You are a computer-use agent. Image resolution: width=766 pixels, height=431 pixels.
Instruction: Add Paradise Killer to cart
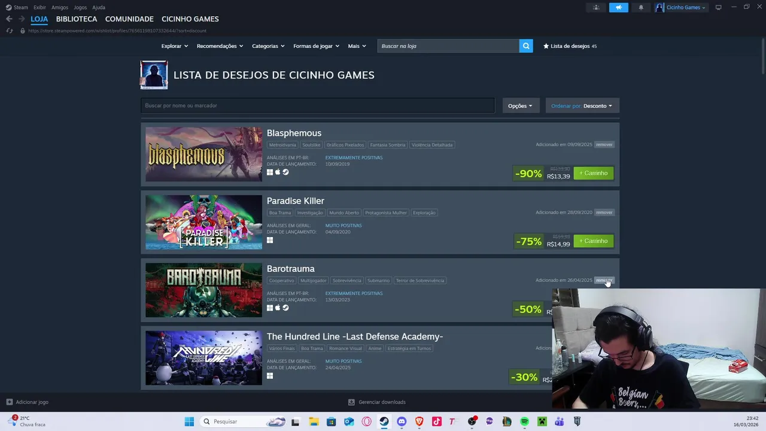tap(594, 241)
